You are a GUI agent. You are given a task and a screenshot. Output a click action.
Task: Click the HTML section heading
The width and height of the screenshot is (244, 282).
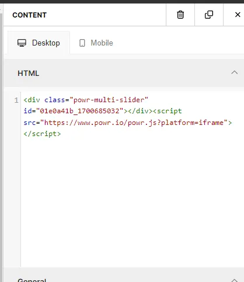pos(29,74)
